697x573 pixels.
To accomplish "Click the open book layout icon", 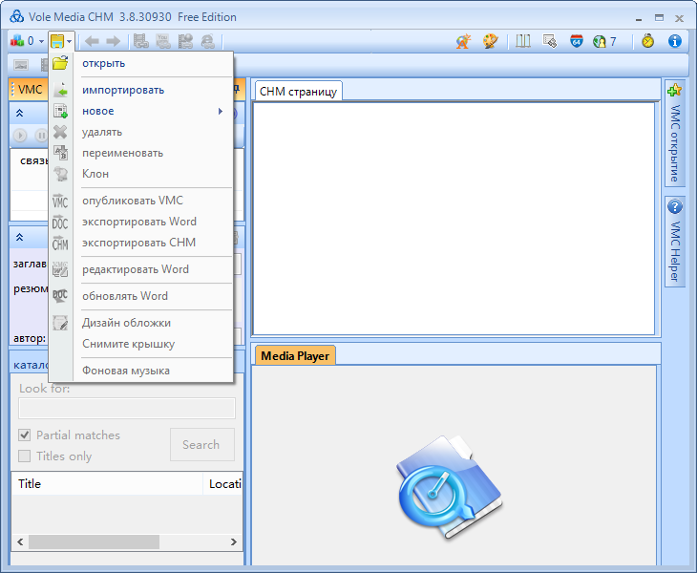I will tap(523, 41).
